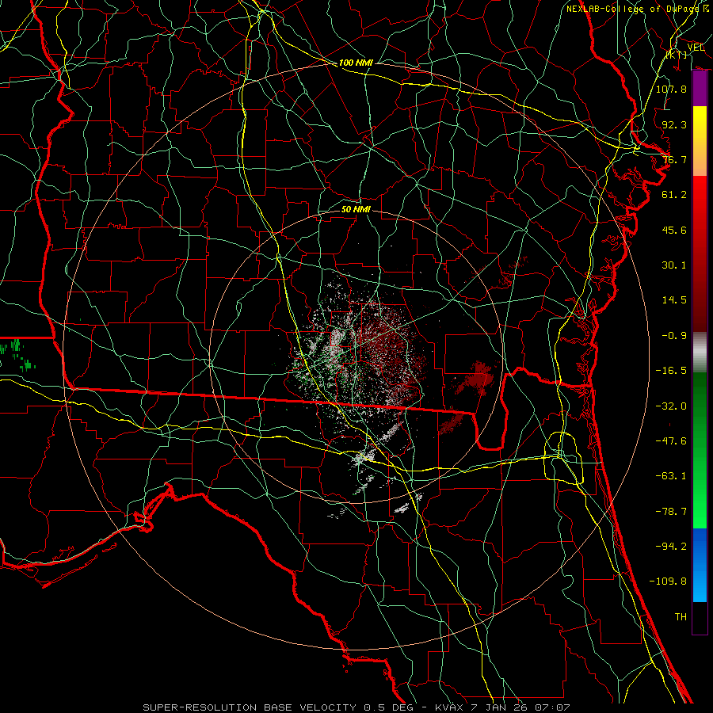Click the 100 NMI range ring label
Screen dimensions: 713x713
point(356,63)
